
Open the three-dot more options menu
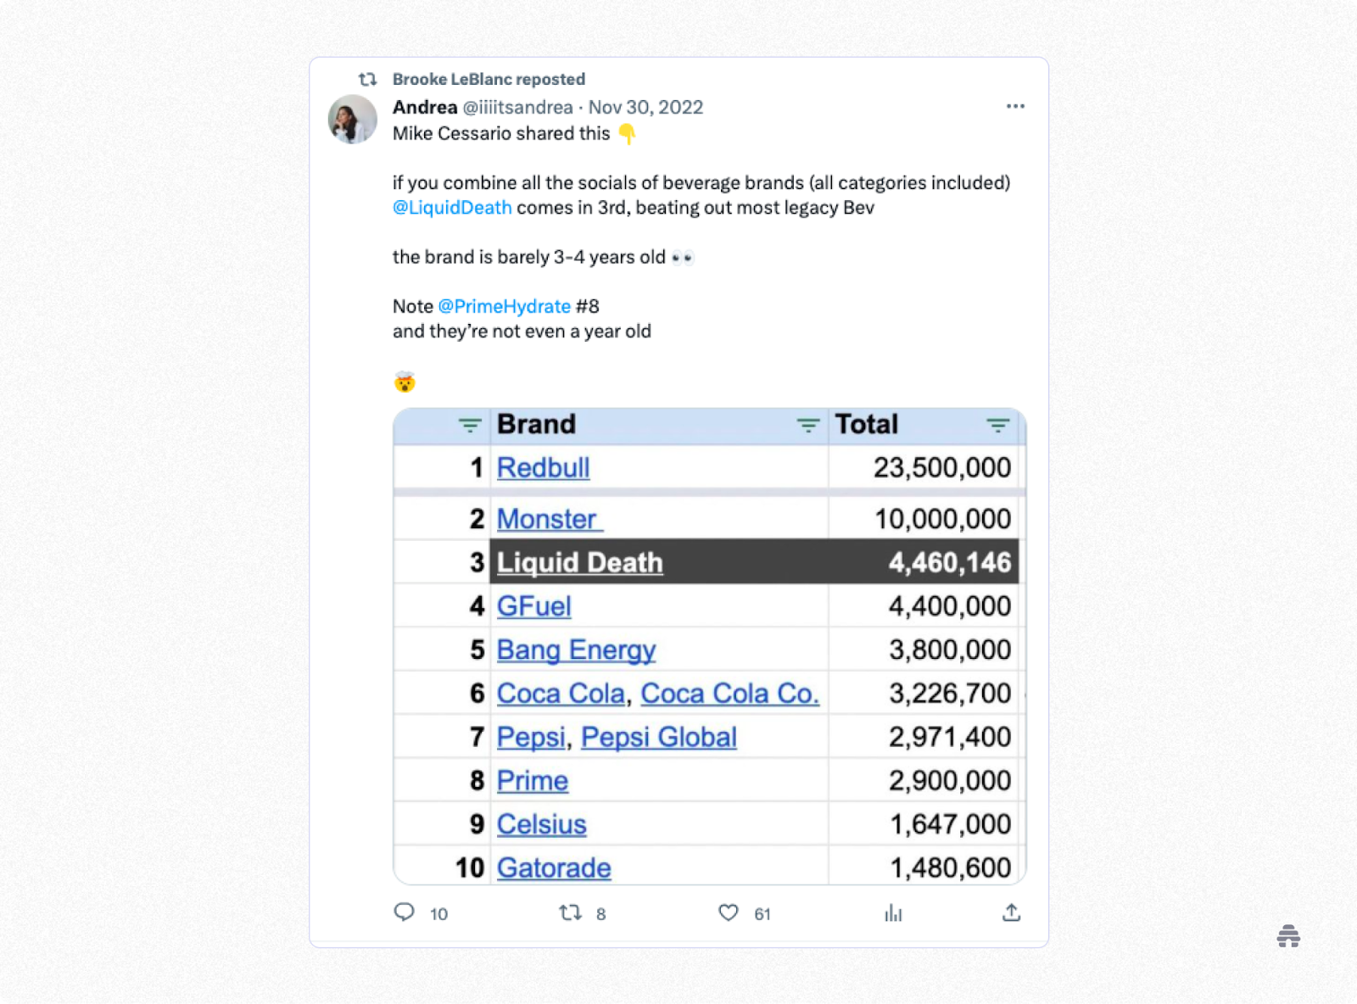(x=1015, y=106)
